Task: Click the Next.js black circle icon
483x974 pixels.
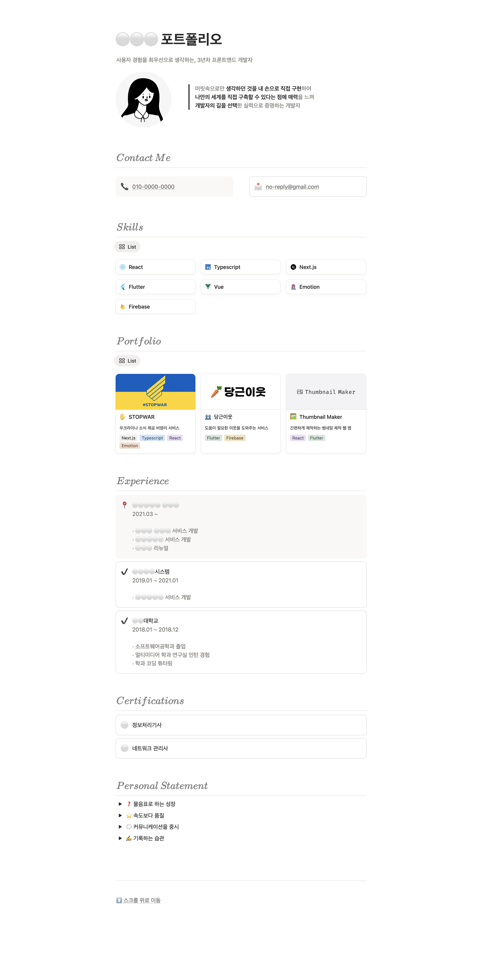Action: 293,267
